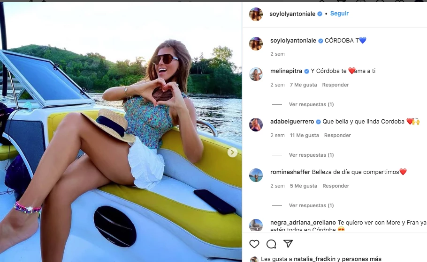This screenshot has height=262, width=427.
Task: Follow soylolyantoniale with Seguir button
Action: [339, 14]
